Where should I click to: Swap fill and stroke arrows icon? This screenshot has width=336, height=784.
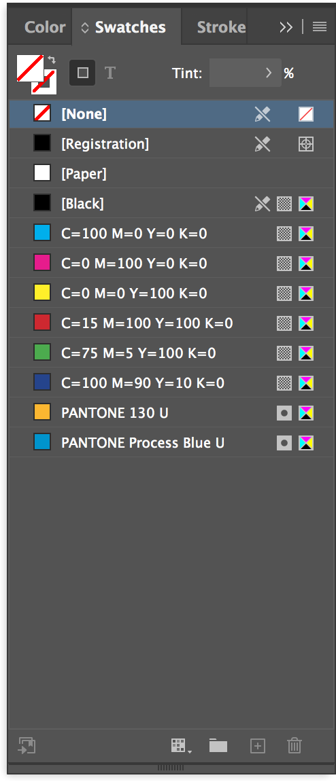point(52,60)
